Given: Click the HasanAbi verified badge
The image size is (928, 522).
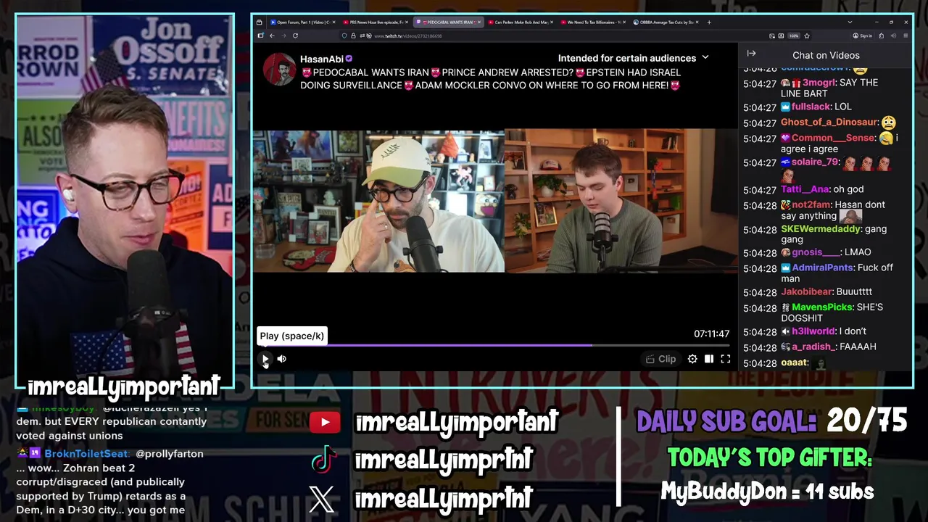Looking at the screenshot, I should 349,59.
